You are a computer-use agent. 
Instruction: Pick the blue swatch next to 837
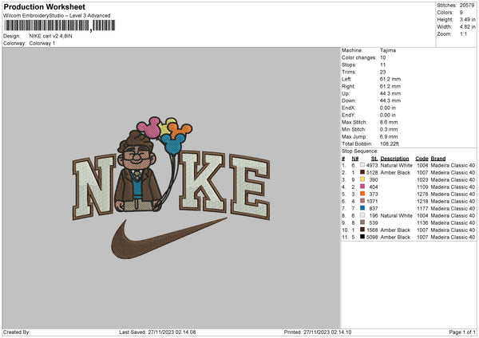[362, 208]
